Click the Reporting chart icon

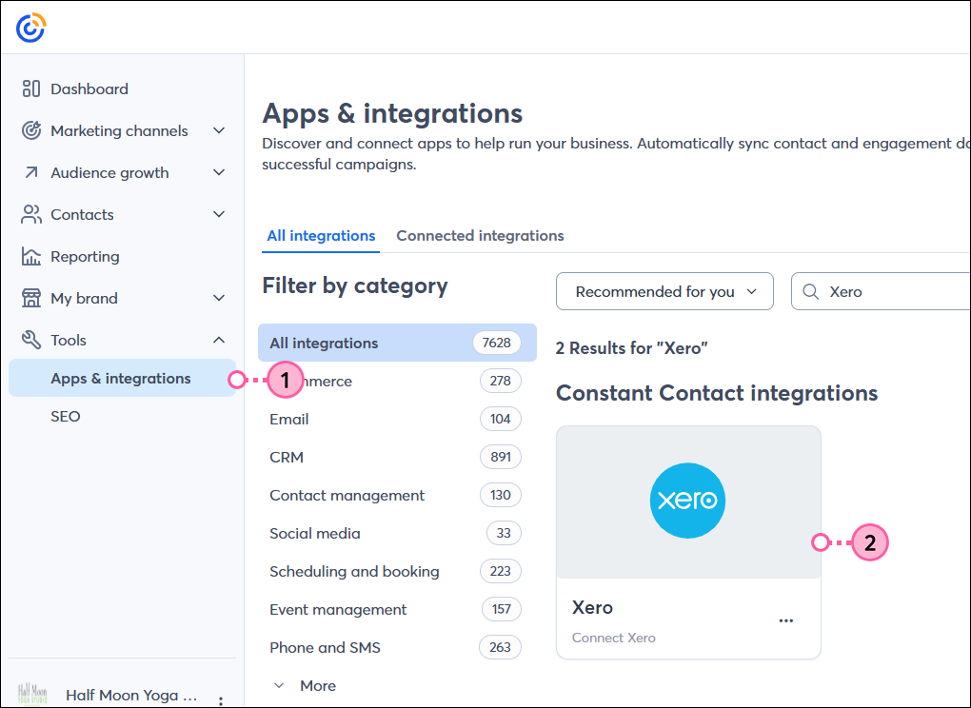click(x=31, y=256)
